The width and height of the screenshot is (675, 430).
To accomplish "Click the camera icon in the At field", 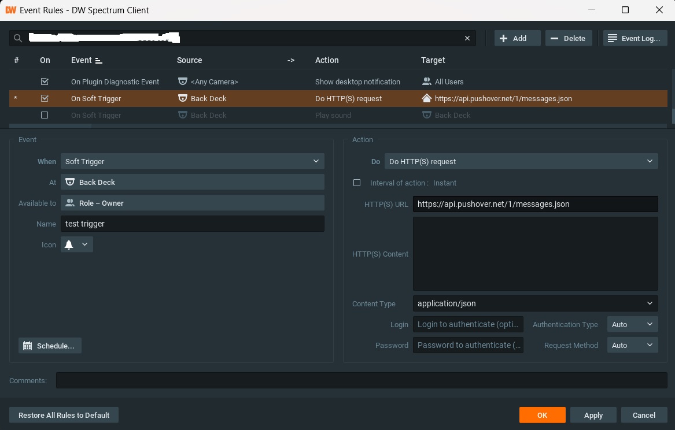I will (70, 182).
